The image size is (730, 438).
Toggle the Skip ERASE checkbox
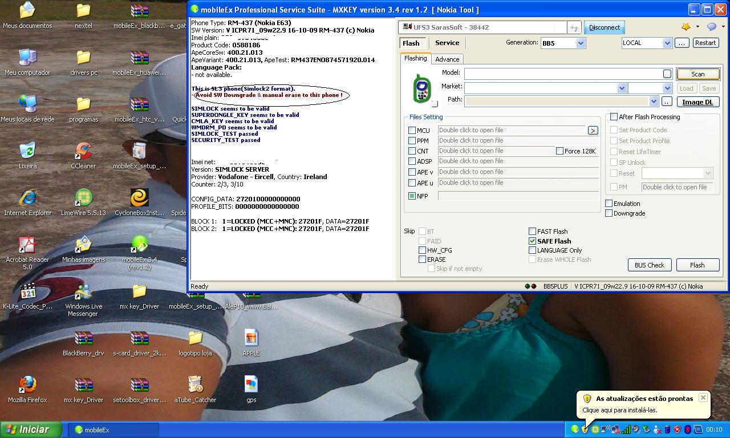point(422,259)
